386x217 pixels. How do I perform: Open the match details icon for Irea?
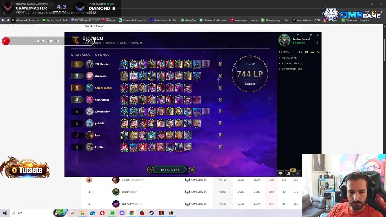point(220,135)
